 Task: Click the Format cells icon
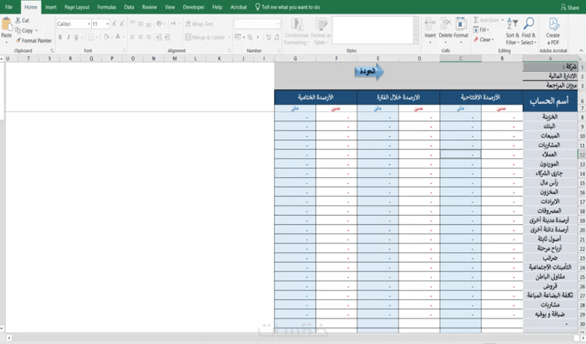pyautogui.click(x=461, y=24)
